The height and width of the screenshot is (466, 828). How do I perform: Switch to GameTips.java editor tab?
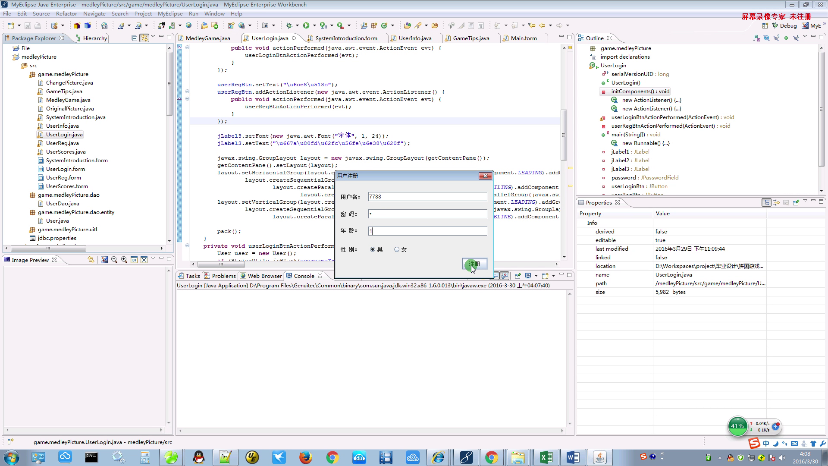click(471, 38)
